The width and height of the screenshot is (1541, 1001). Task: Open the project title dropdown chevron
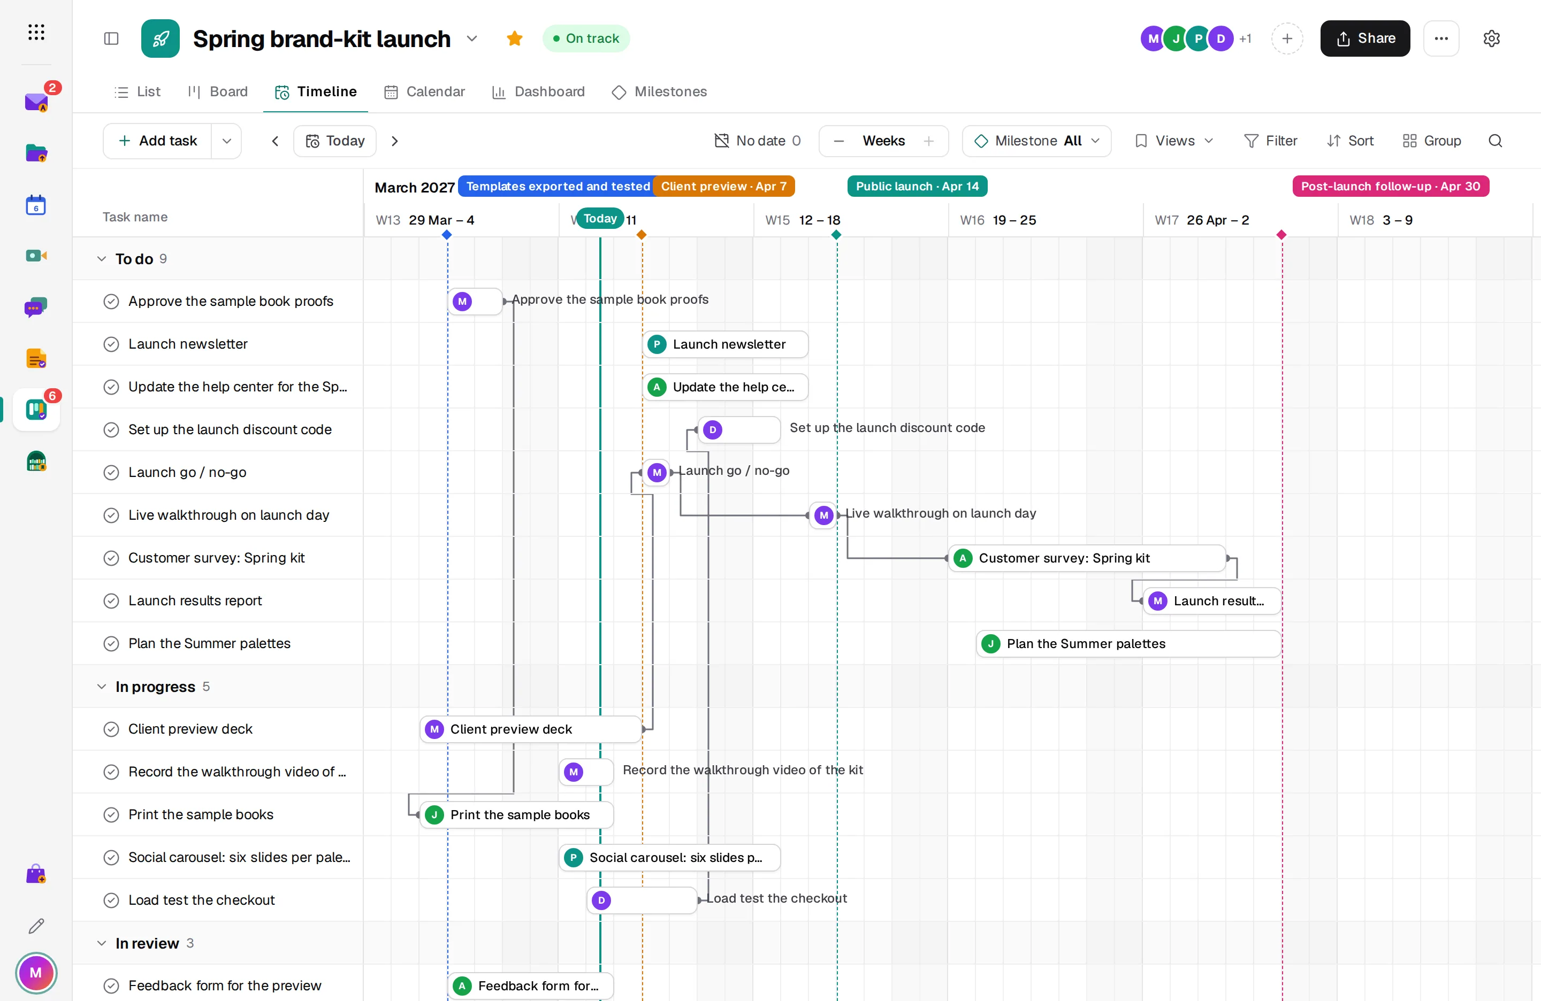pyautogui.click(x=471, y=38)
